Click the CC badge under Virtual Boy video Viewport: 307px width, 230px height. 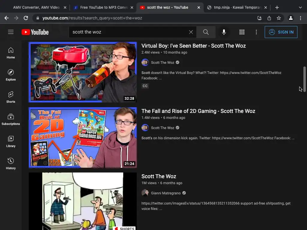point(145,86)
